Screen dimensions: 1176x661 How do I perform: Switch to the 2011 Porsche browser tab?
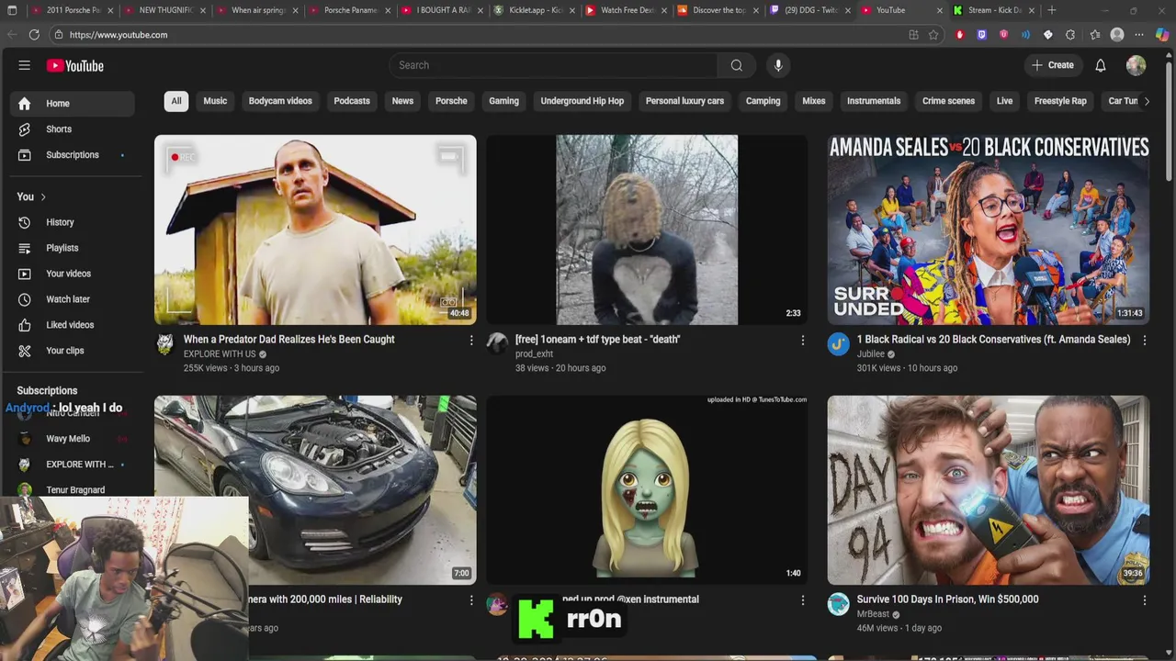coord(72,10)
